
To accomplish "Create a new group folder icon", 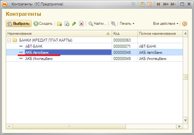I will pyautogui.click(x=59, y=24).
